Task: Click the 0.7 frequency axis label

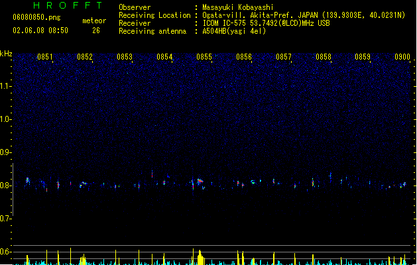Action: 5,219
